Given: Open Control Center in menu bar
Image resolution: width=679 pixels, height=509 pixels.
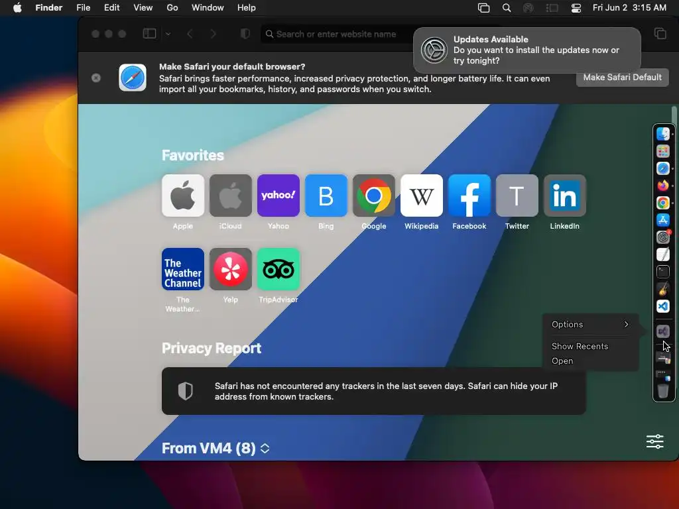Looking at the screenshot, I should tap(576, 8).
